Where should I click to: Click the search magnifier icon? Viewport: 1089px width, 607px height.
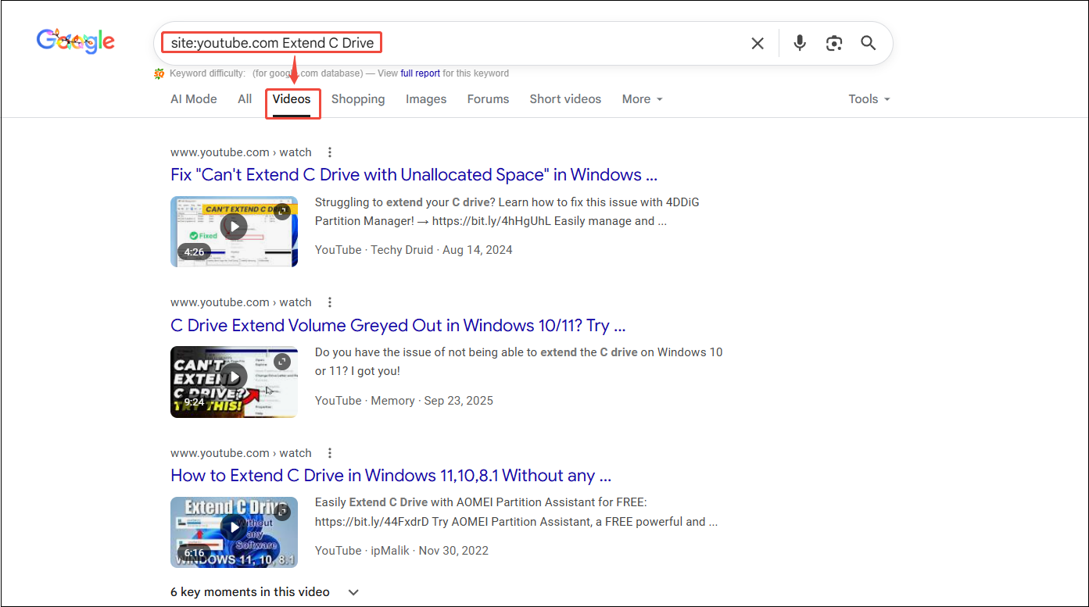[868, 43]
